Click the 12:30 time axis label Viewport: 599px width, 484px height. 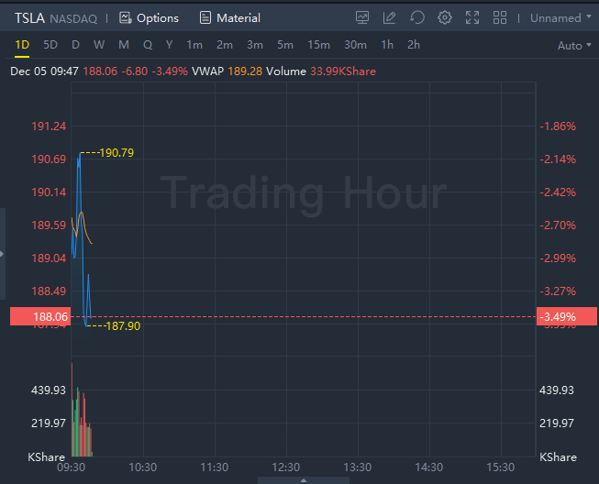(286, 467)
